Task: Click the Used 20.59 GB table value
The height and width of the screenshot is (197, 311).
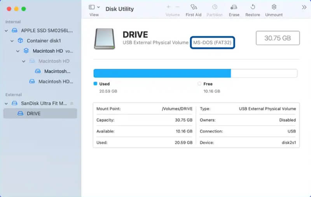Action: coord(183,143)
